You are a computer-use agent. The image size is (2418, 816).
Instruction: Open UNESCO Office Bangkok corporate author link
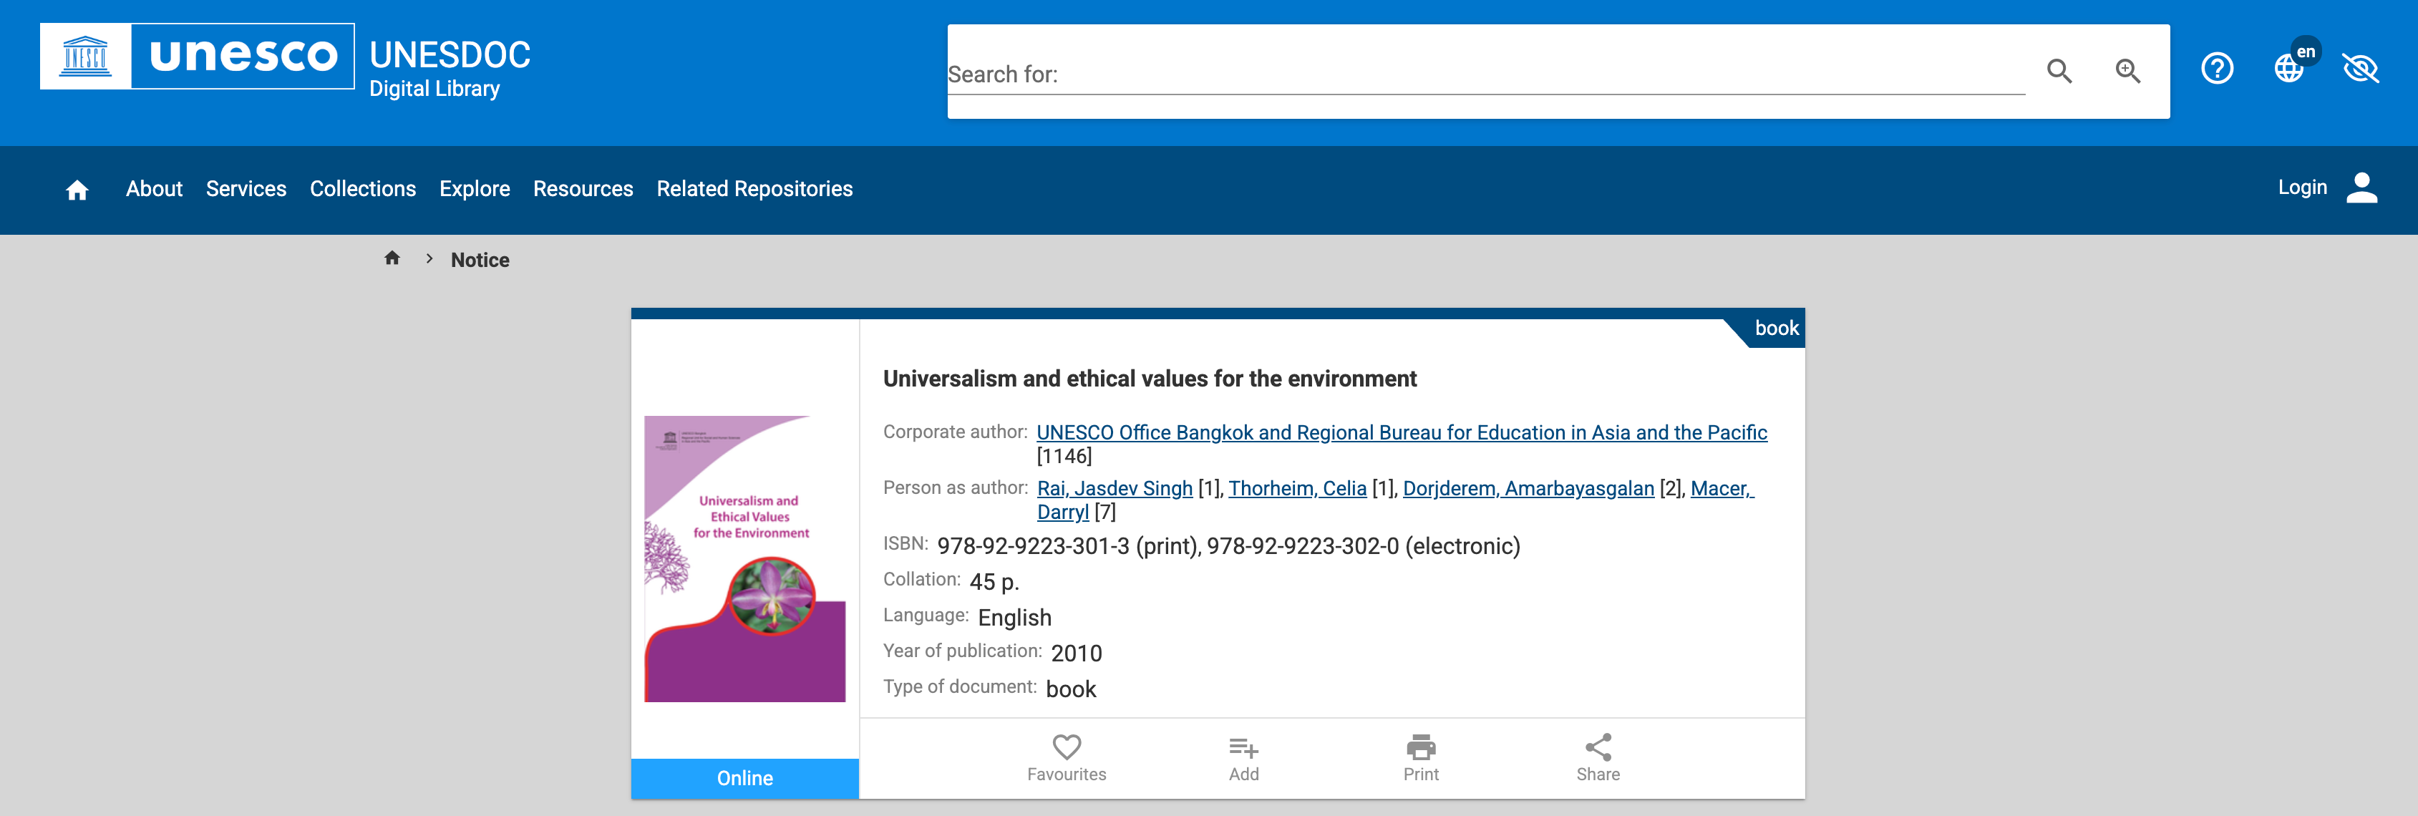[x=1401, y=433]
